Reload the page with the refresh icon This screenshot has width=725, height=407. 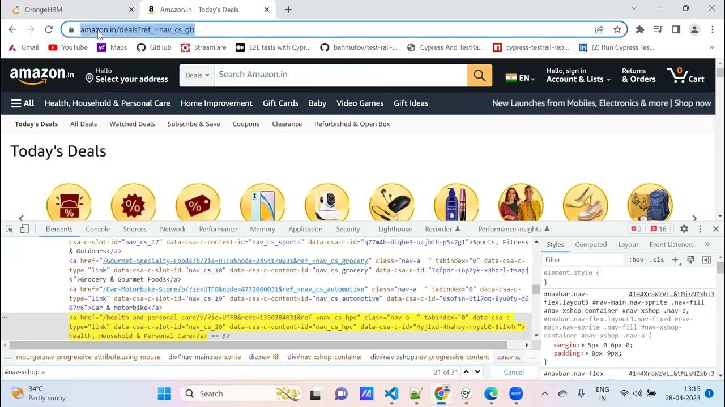pos(49,29)
